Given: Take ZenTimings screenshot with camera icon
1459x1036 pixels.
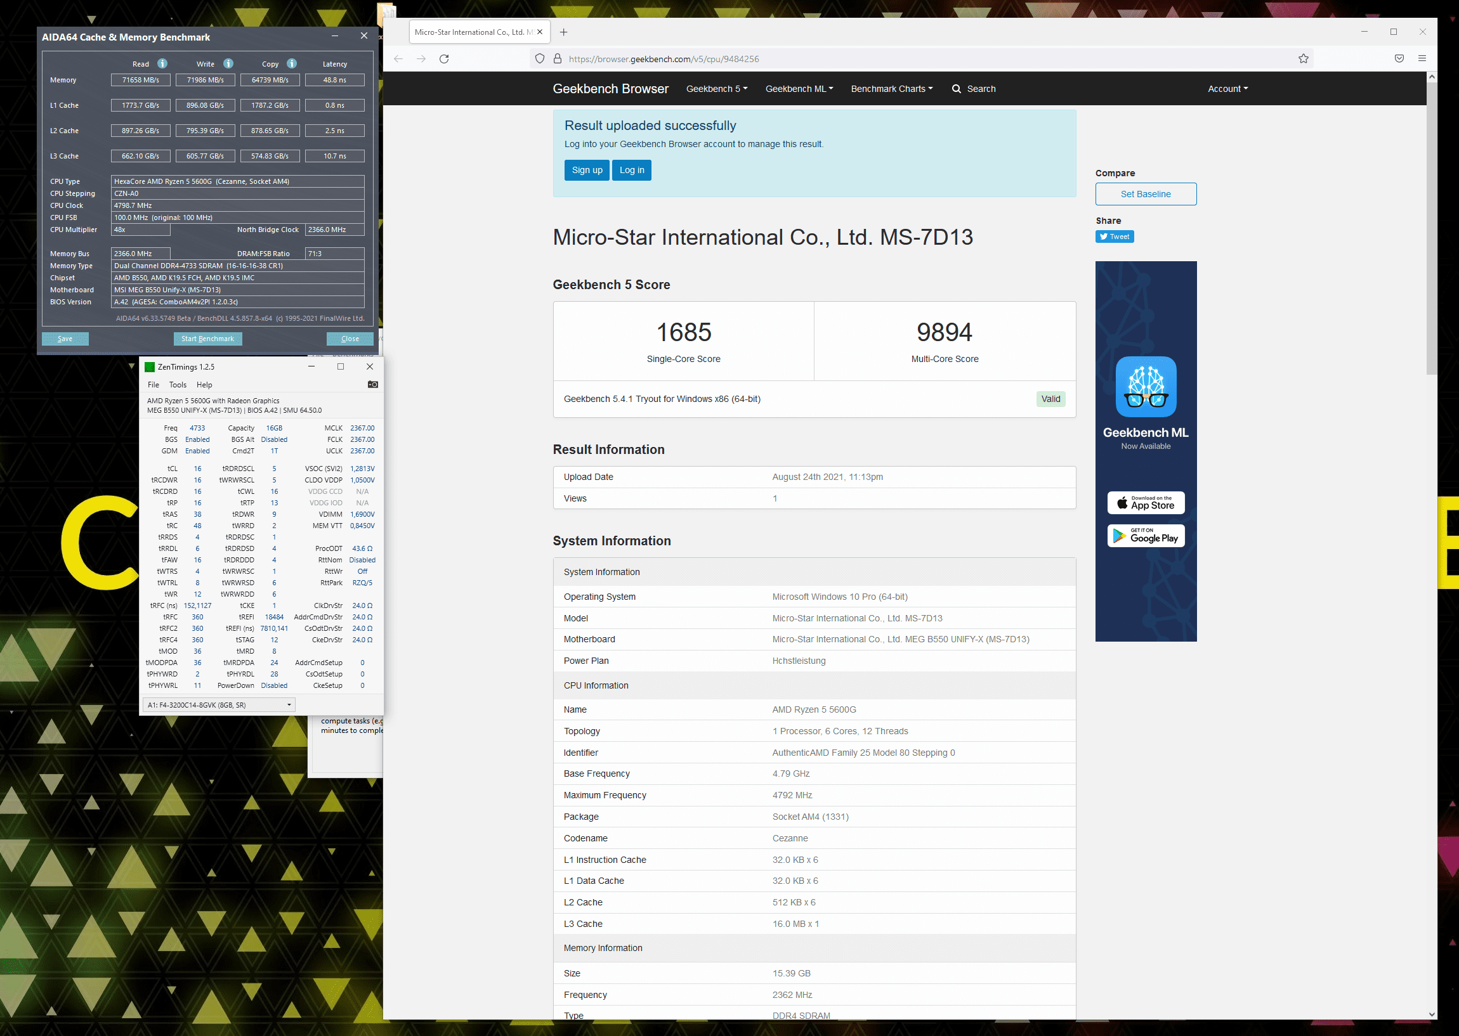Looking at the screenshot, I should point(373,385).
